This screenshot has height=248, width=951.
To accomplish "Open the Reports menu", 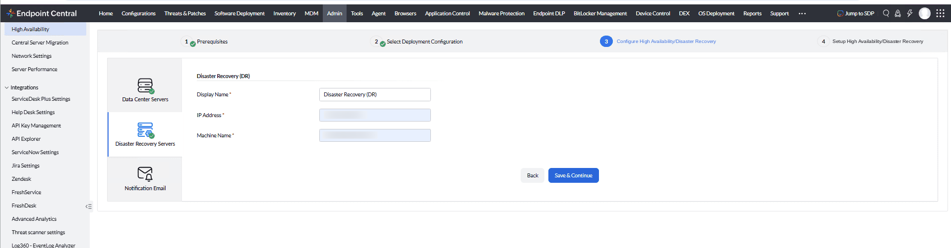I will point(752,13).
